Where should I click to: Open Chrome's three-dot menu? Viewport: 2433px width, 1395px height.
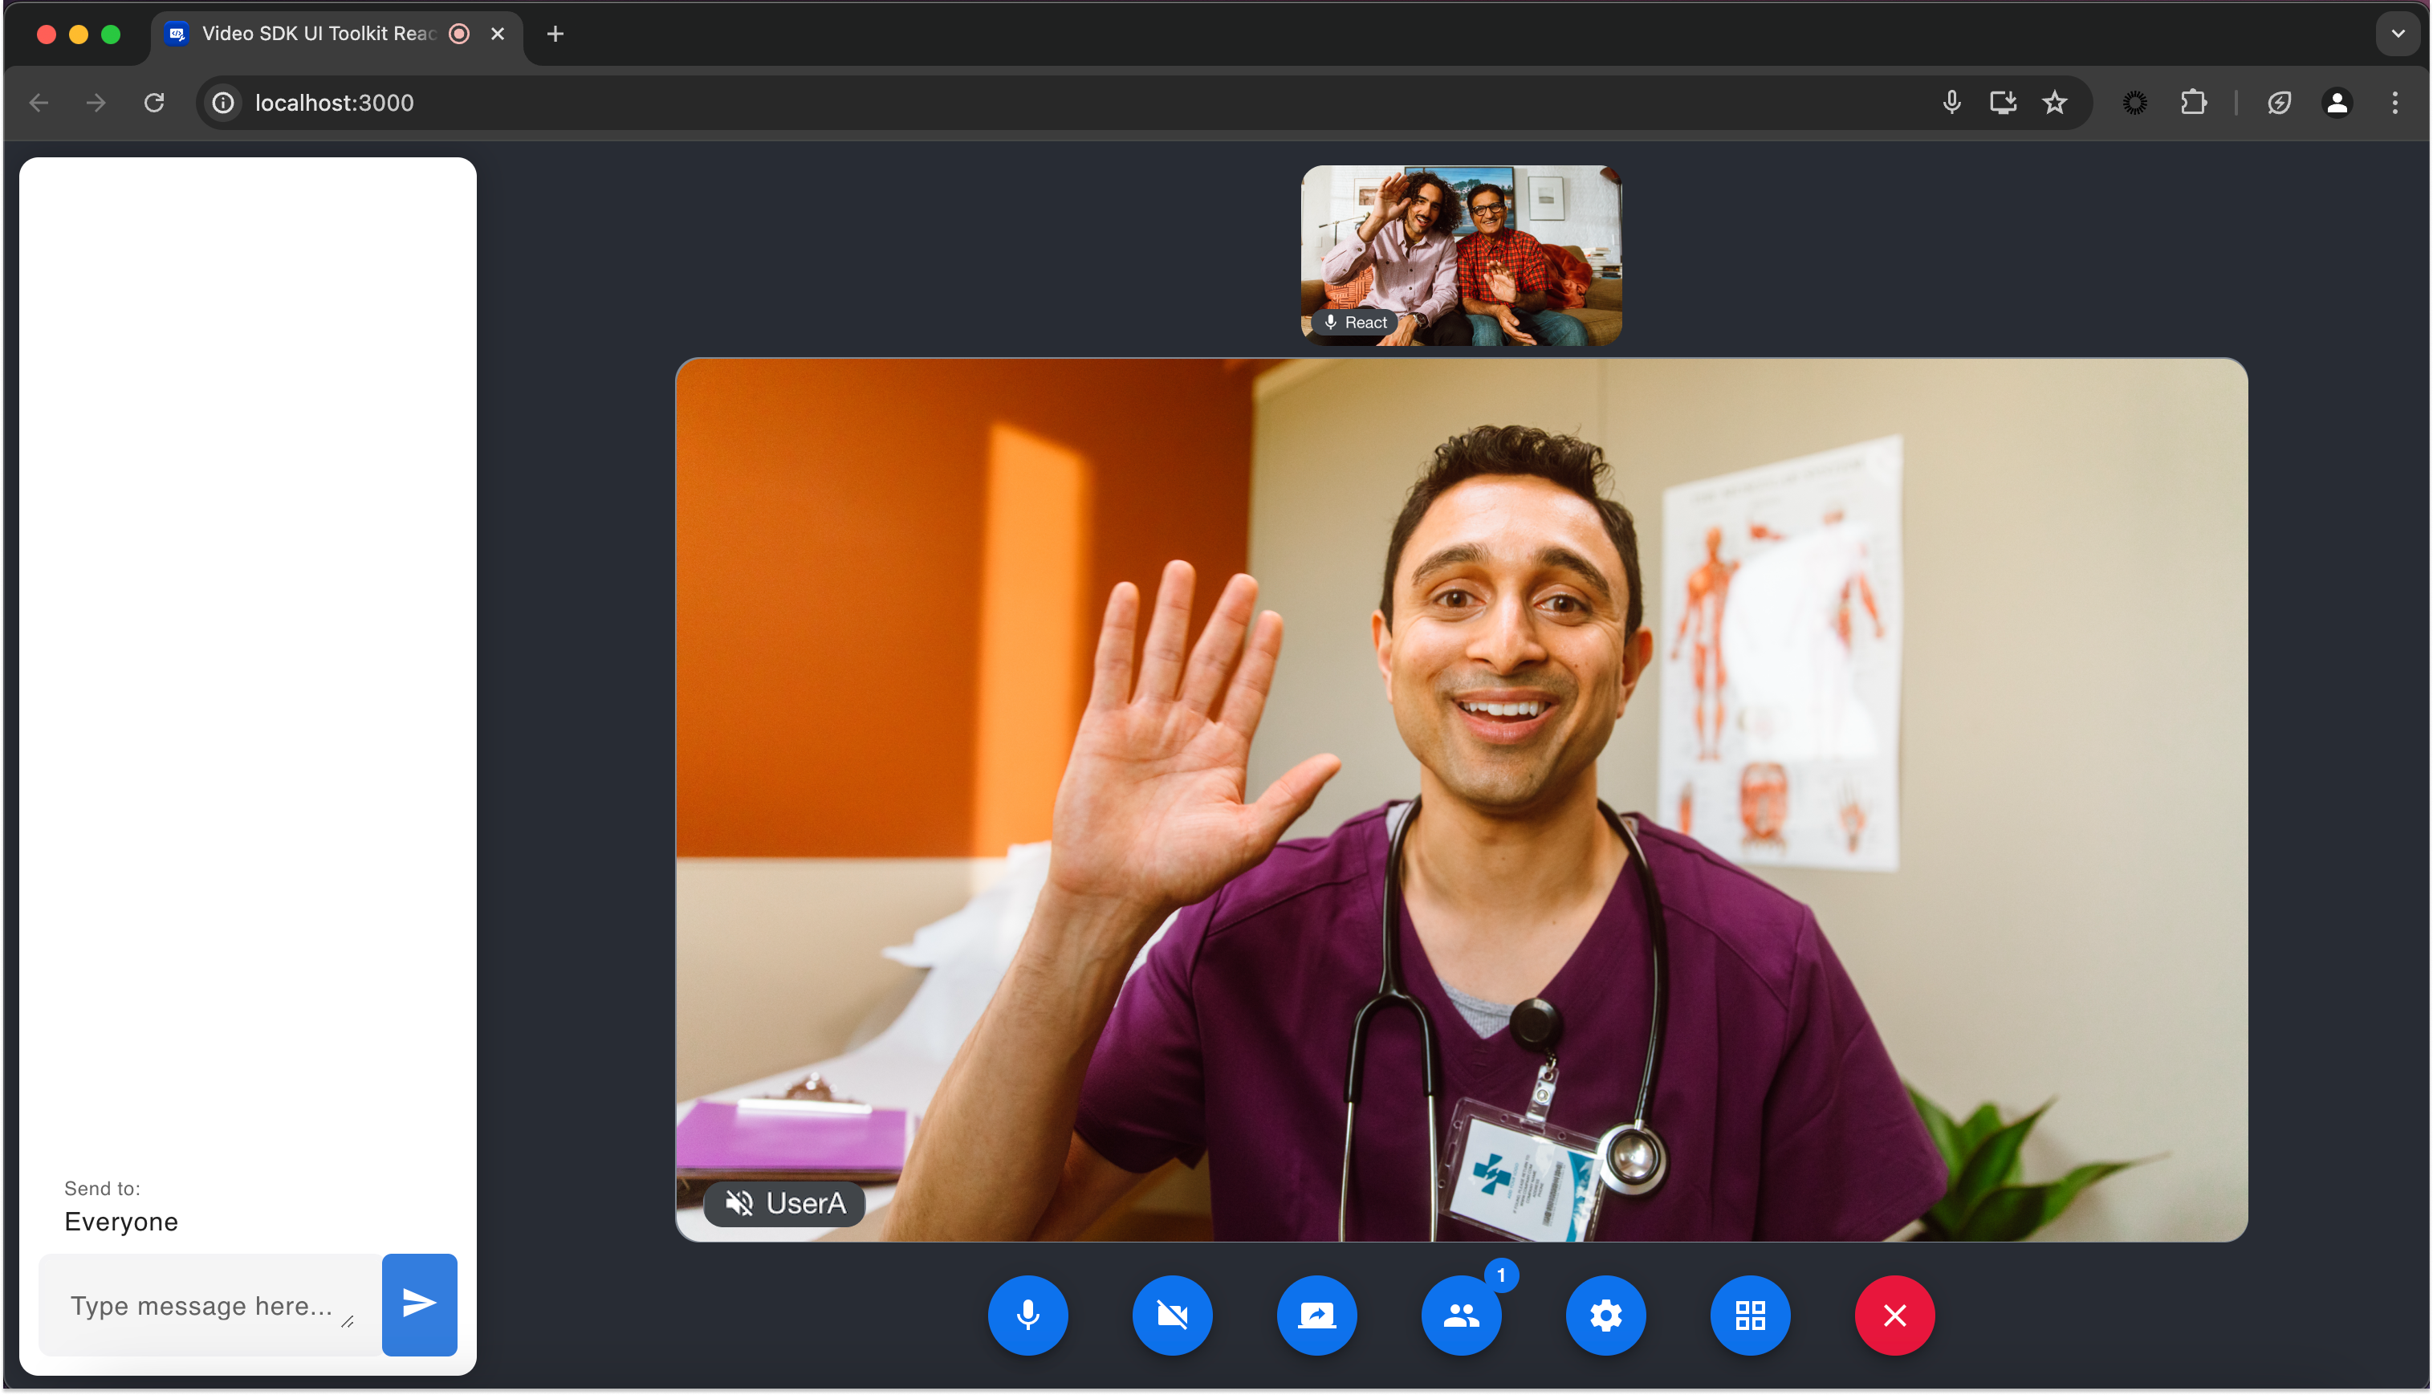(2395, 103)
